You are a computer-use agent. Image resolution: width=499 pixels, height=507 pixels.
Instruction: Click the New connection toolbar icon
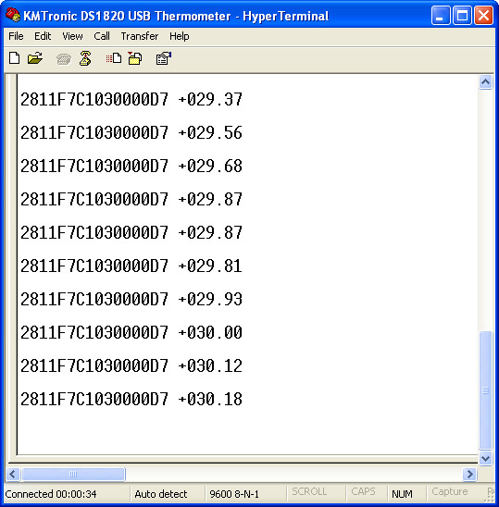pos(15,58)
